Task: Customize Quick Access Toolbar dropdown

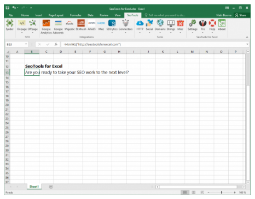Action: tap(31, 8)
